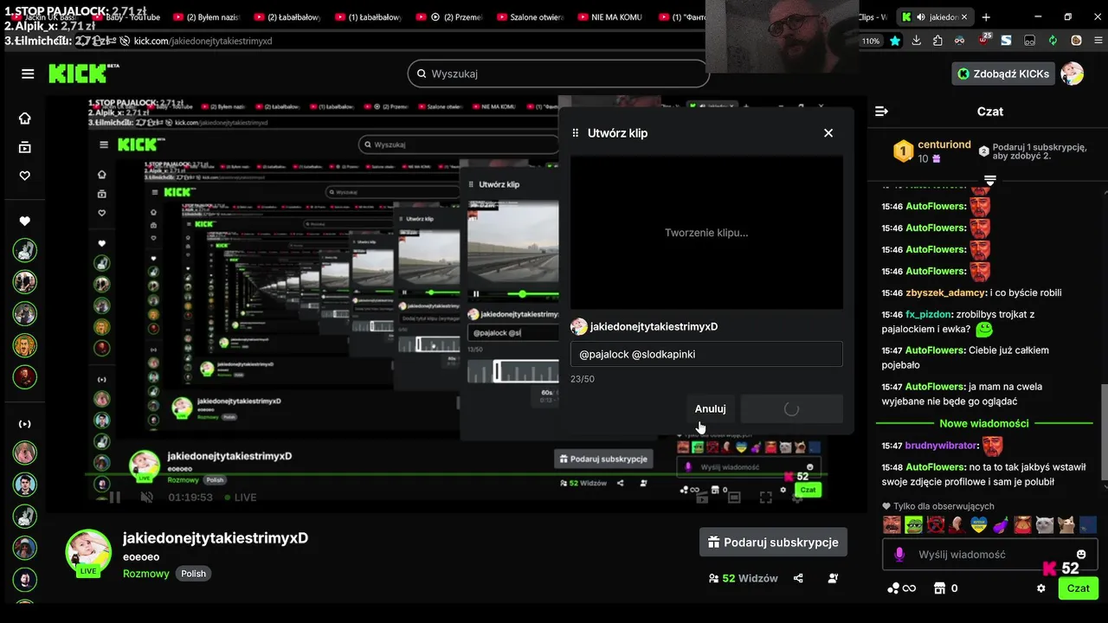Insert the crying white cat emote
Image resolution: width=1108 pixels, height=623 pixels.
pos(1046,524)
